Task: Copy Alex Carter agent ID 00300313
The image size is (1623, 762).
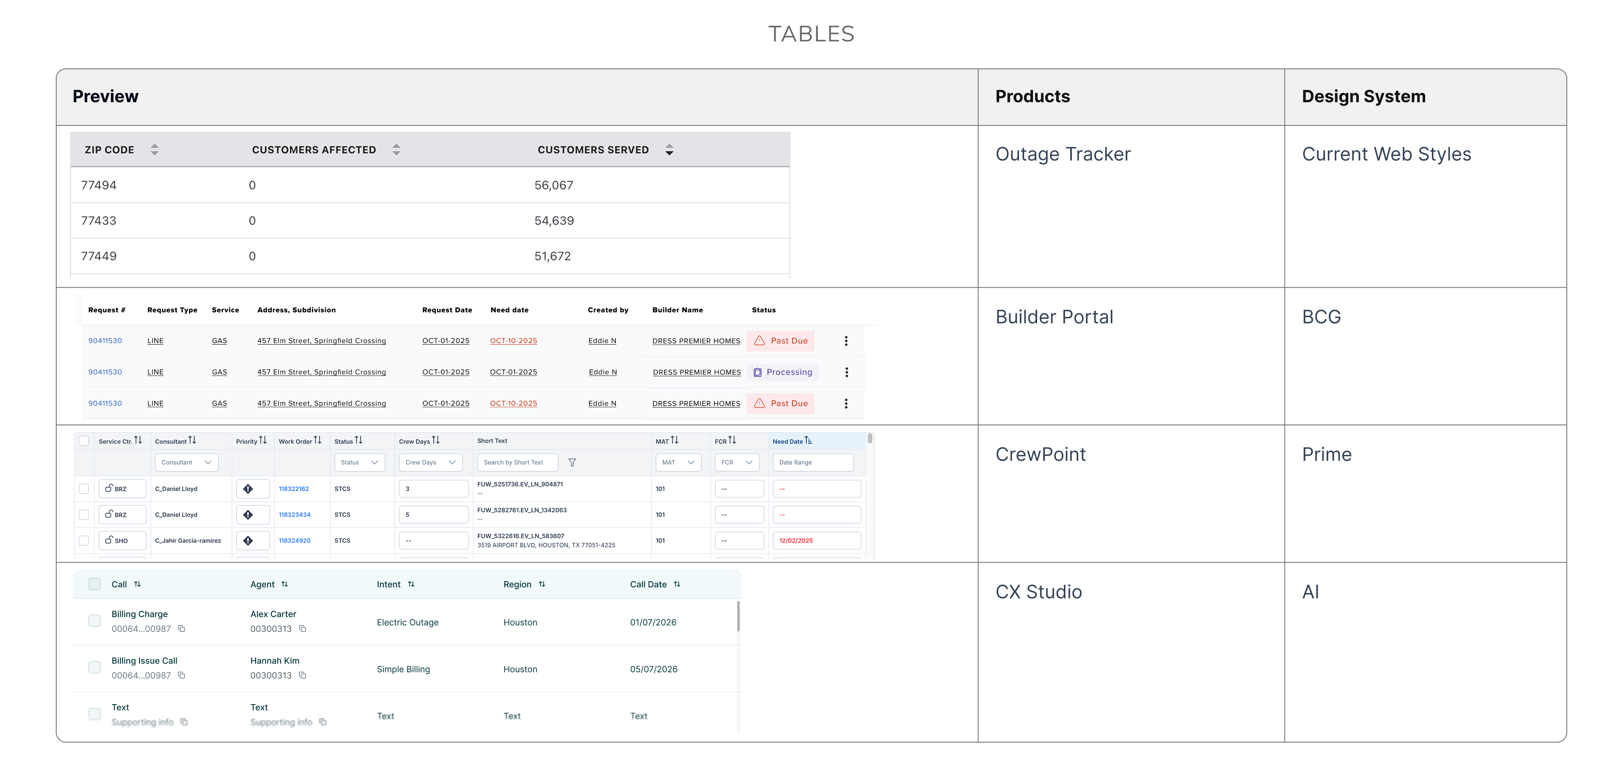Action: [x=303, y=629]
